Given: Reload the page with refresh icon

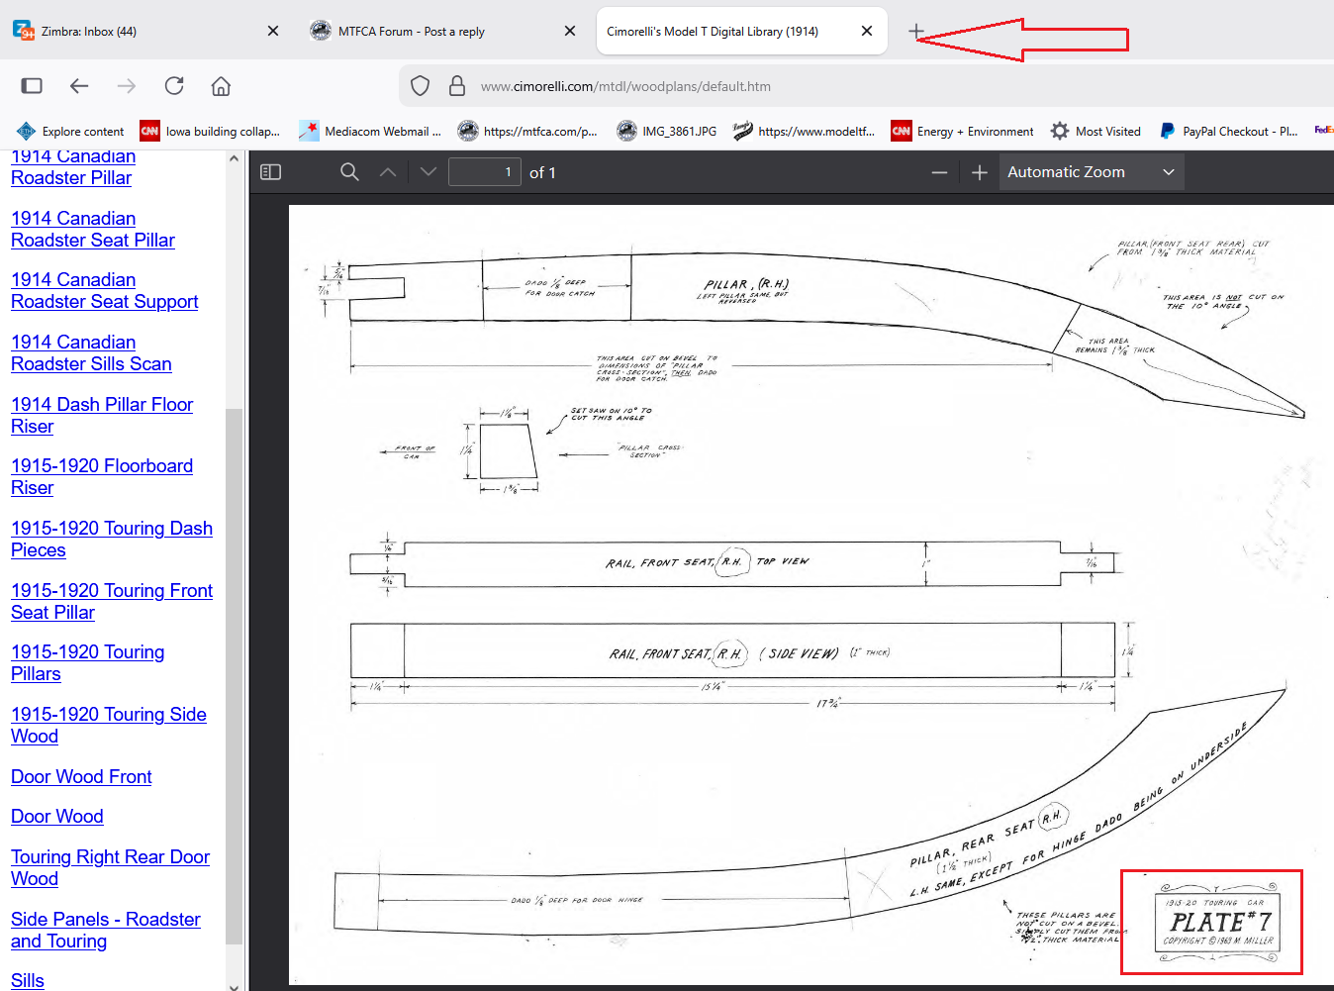Looking at the screenshot, I should (x=174, y=86).
